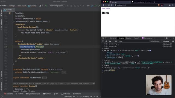This screenshot has height=98, width=175.
Task: Click the Brave rewards triangle icon
Action: click(x=162, y=5)
